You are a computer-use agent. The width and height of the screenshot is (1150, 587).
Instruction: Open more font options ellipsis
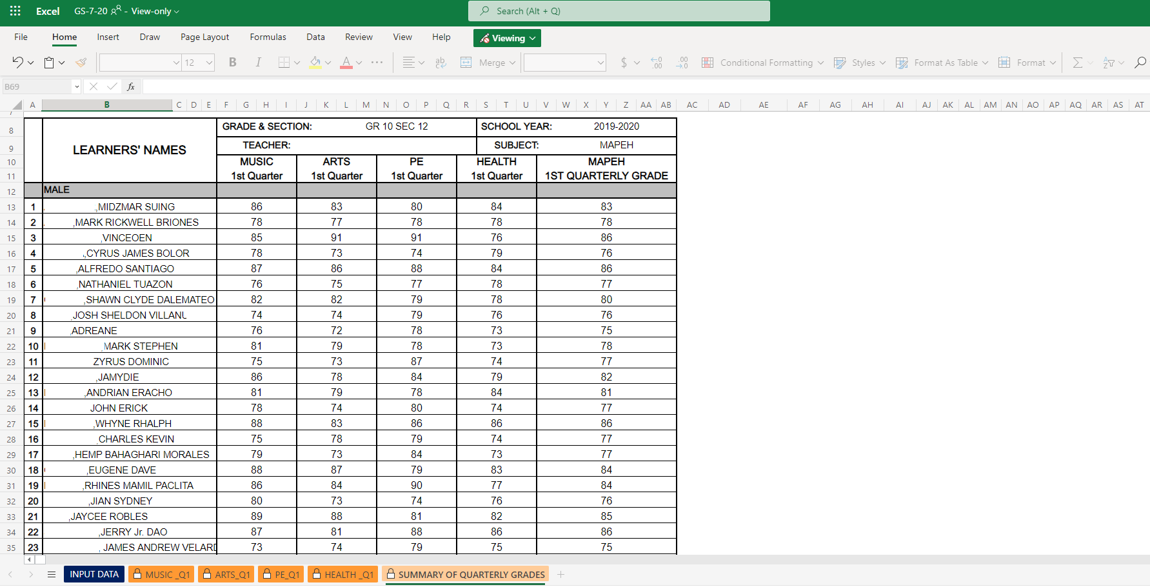[377, 63]
